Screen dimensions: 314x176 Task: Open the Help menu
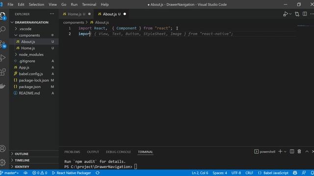pos(105,4)
